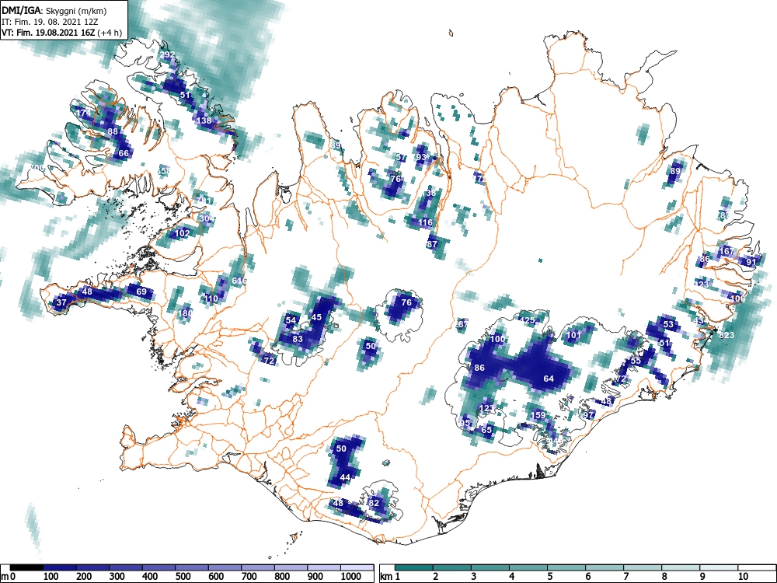Click the visibility value '55' on the map
Image resolution: width=777 pixels, height=583 pixels.
point(636,361)
